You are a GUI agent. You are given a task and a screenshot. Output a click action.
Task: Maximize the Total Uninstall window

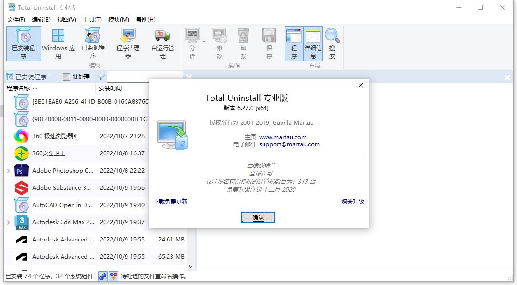click(480, 7)
